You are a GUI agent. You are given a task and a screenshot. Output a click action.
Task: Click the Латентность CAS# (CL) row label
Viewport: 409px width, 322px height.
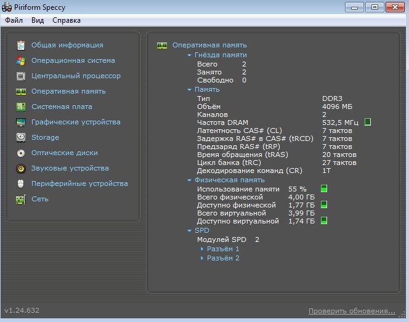(x=240, y=131)
